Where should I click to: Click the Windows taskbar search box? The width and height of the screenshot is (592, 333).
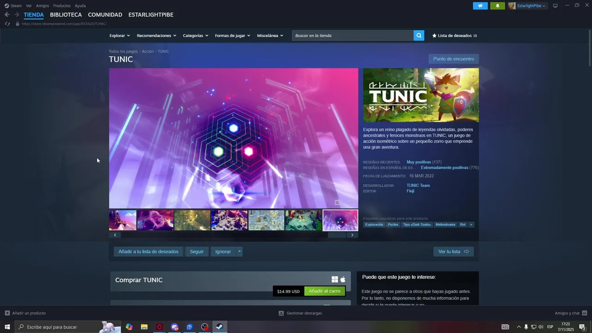pos(68,327)
